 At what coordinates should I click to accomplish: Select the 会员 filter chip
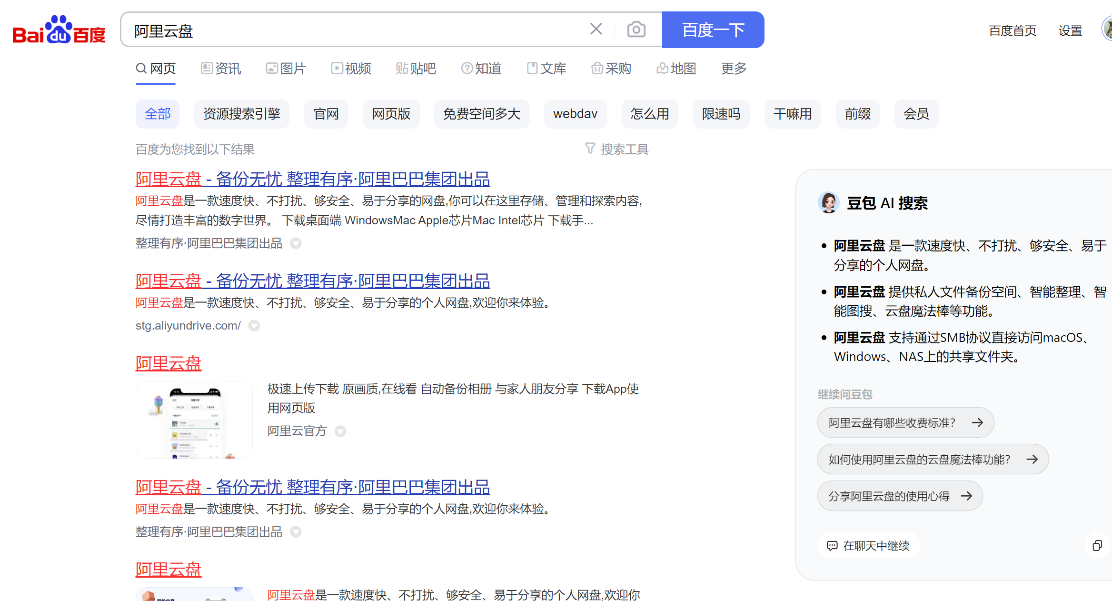916,114
